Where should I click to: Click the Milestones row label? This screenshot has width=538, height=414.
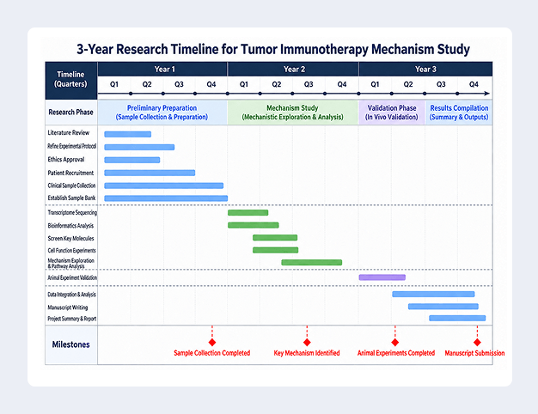tap(71, 344)
